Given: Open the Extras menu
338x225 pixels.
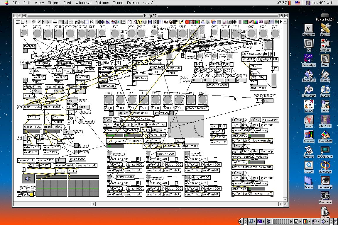Looking at the screenshot, I should 133,3.
